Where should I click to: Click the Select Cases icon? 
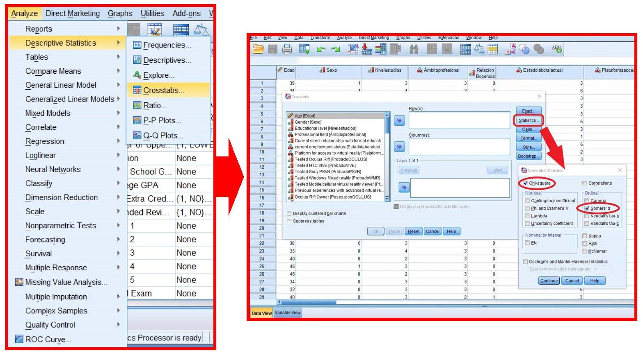(493, 49)
